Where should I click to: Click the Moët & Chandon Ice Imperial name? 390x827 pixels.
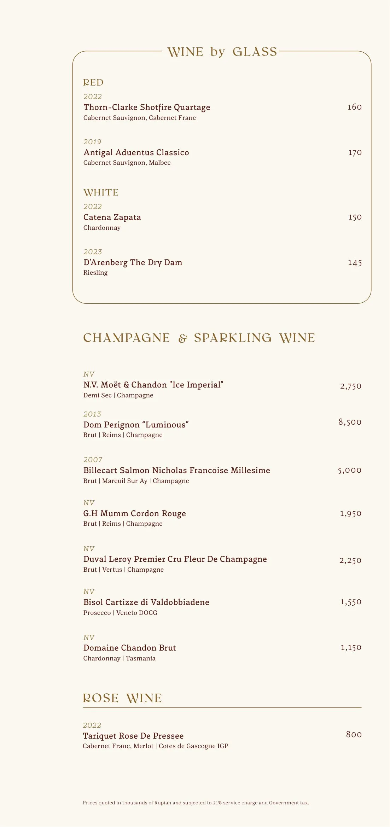(x=153, y=385)
